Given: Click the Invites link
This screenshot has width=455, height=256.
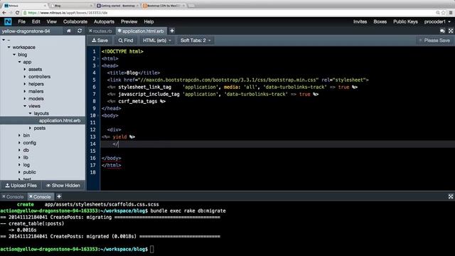Looking at the screenshot, I should pos(360,22).
